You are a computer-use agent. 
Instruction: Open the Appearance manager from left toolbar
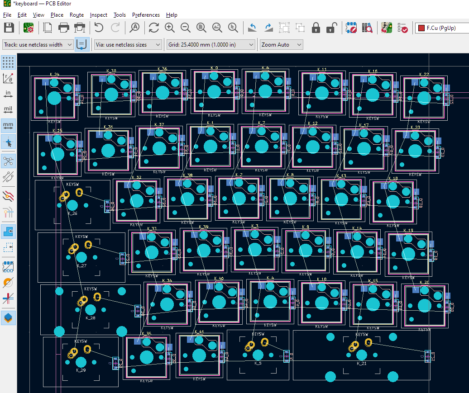pyautogui.click(x=8, y=317)
